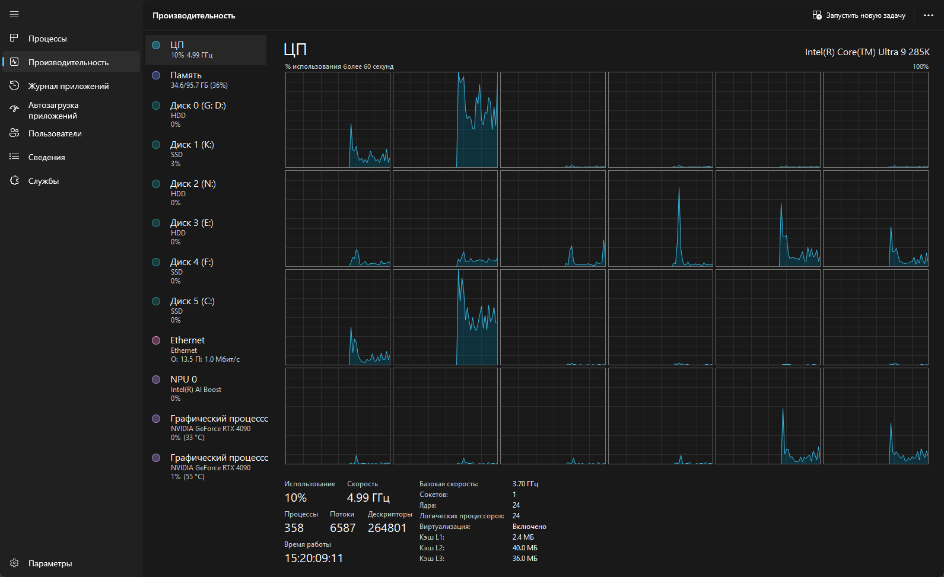Click the Журнал приложений history icon
This screenshot has width=944, height=577.
[14, 86]
